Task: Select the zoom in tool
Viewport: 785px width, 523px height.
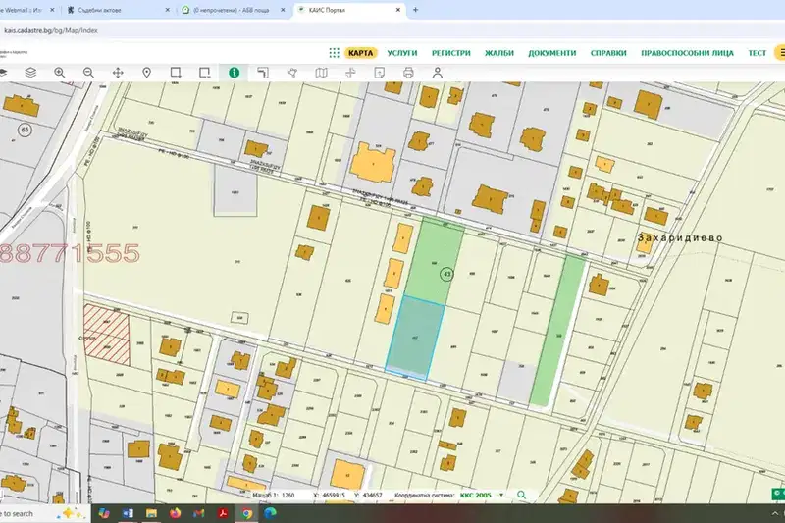Action: pos(60,73)
